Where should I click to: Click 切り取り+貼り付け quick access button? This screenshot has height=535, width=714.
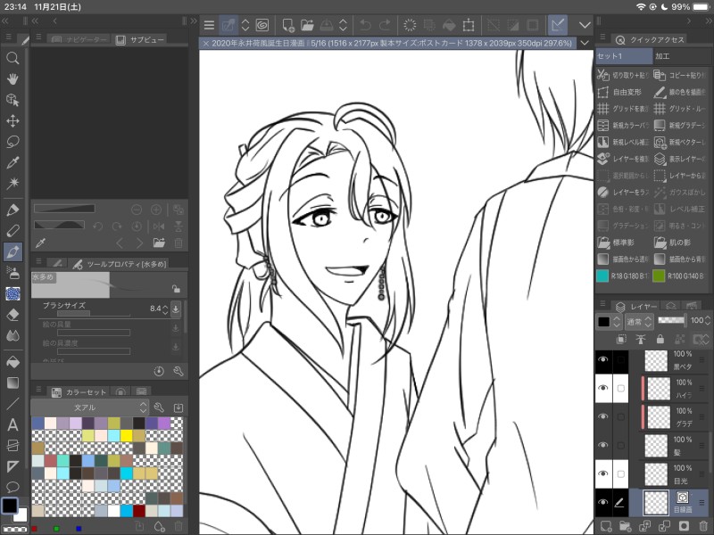pos(623,75)
